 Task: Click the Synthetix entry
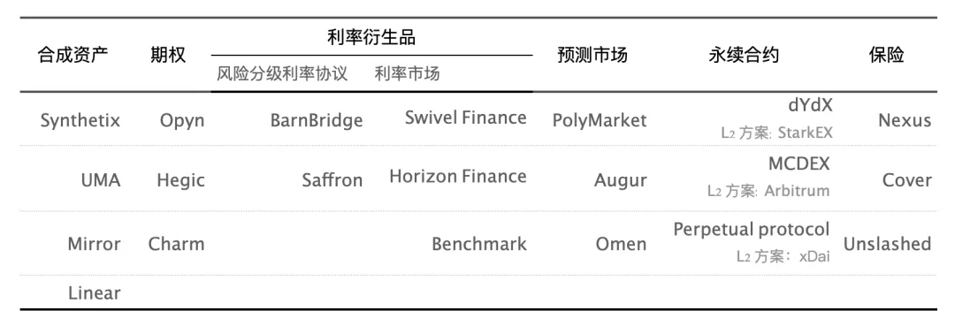point(80,120)
